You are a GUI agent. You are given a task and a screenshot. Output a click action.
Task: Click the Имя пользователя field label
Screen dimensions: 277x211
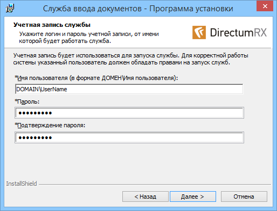pyautogui.click(x=96, y=78)
